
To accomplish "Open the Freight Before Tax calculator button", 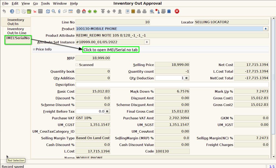I will [107, 111].
